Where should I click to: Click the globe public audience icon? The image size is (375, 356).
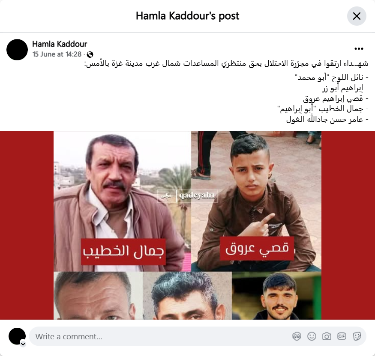point(90,55)
